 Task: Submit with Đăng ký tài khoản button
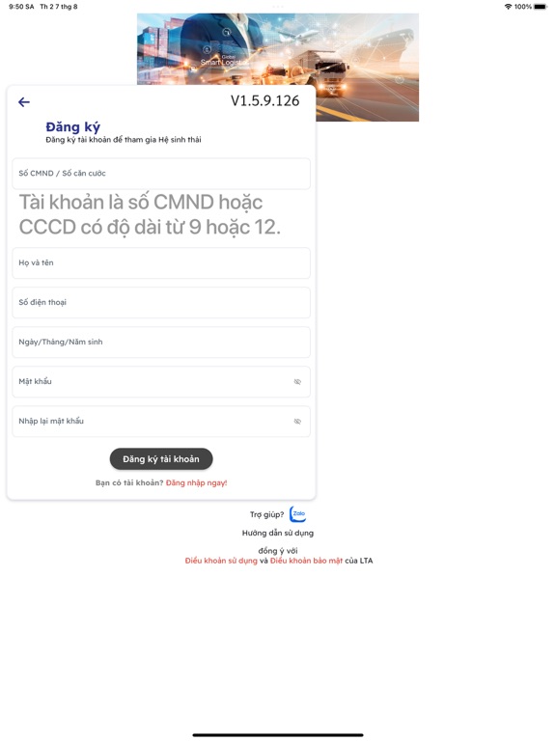[161, 459]
